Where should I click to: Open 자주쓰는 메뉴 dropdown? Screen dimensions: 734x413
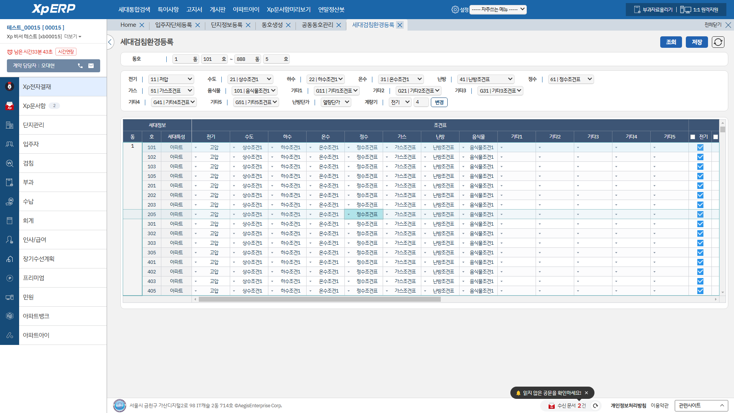point(498,10)
